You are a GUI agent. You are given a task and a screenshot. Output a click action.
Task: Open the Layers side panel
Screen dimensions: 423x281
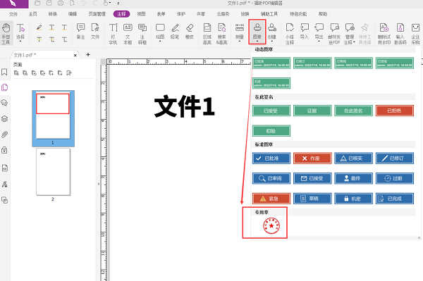(5, 119)
